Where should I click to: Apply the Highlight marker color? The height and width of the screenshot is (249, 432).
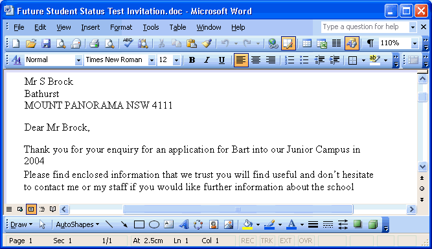point(375,60)
